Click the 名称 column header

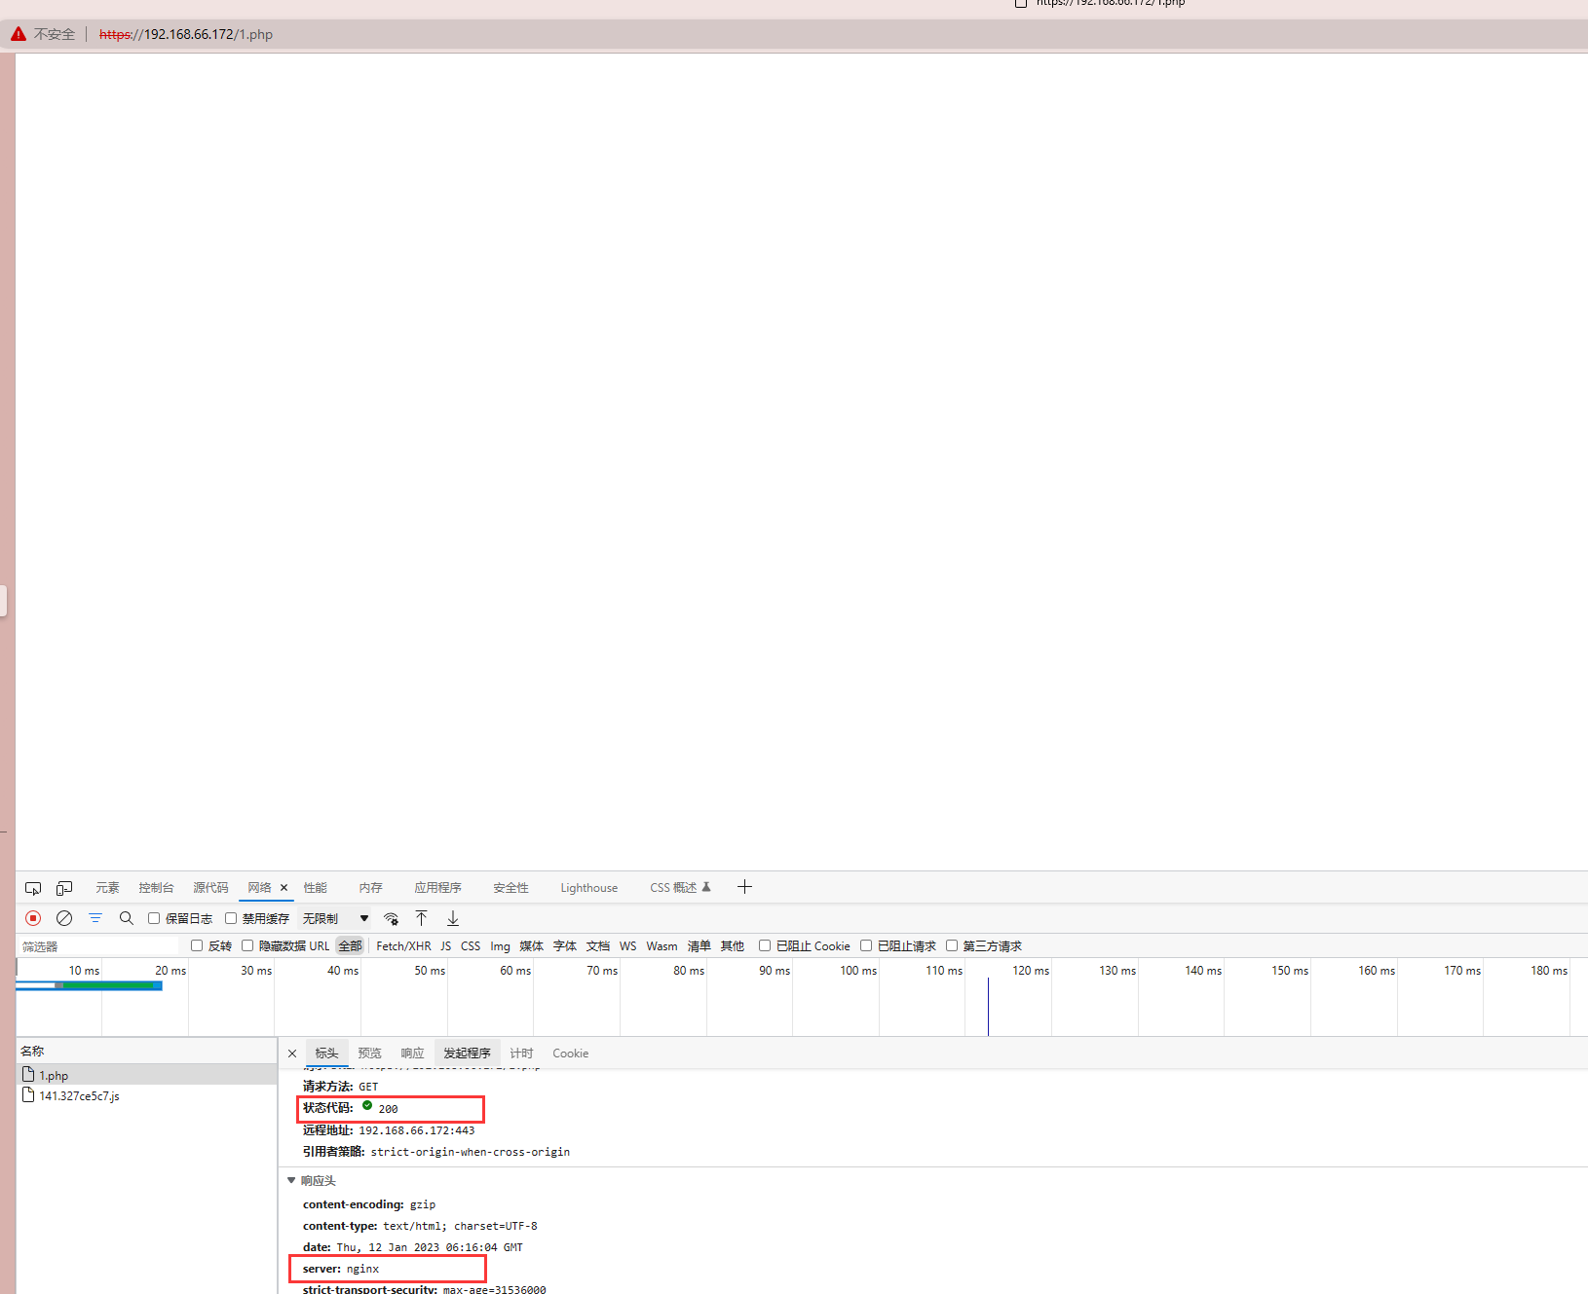147,1051
